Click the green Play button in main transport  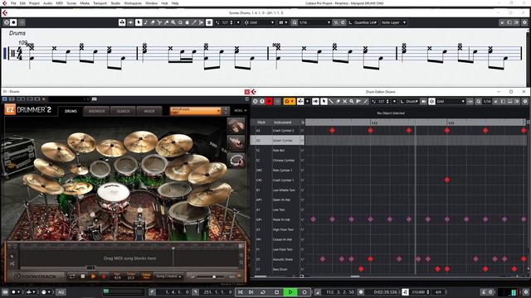(x=290, y=292)
